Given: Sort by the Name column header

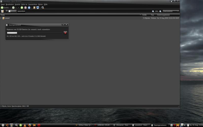Looking at the screenshot, I should click(71, 15).
